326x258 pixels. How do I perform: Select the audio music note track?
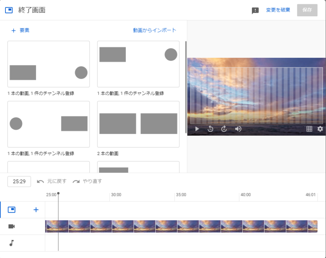tap(12, 243)
